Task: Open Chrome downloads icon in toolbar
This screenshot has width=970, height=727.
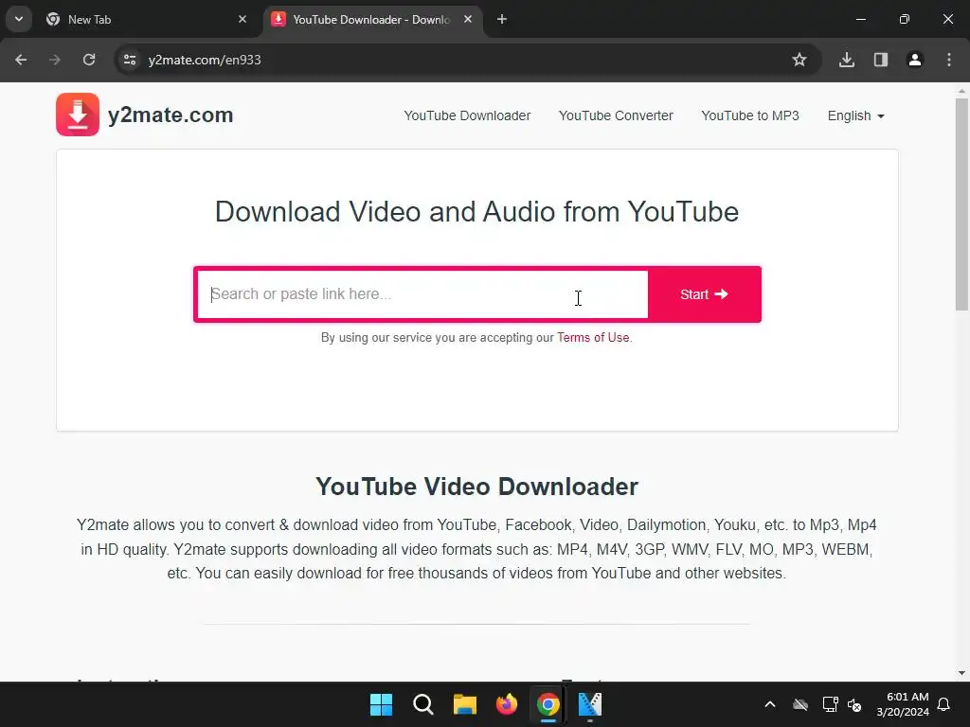Action: [x=846, y=60]
